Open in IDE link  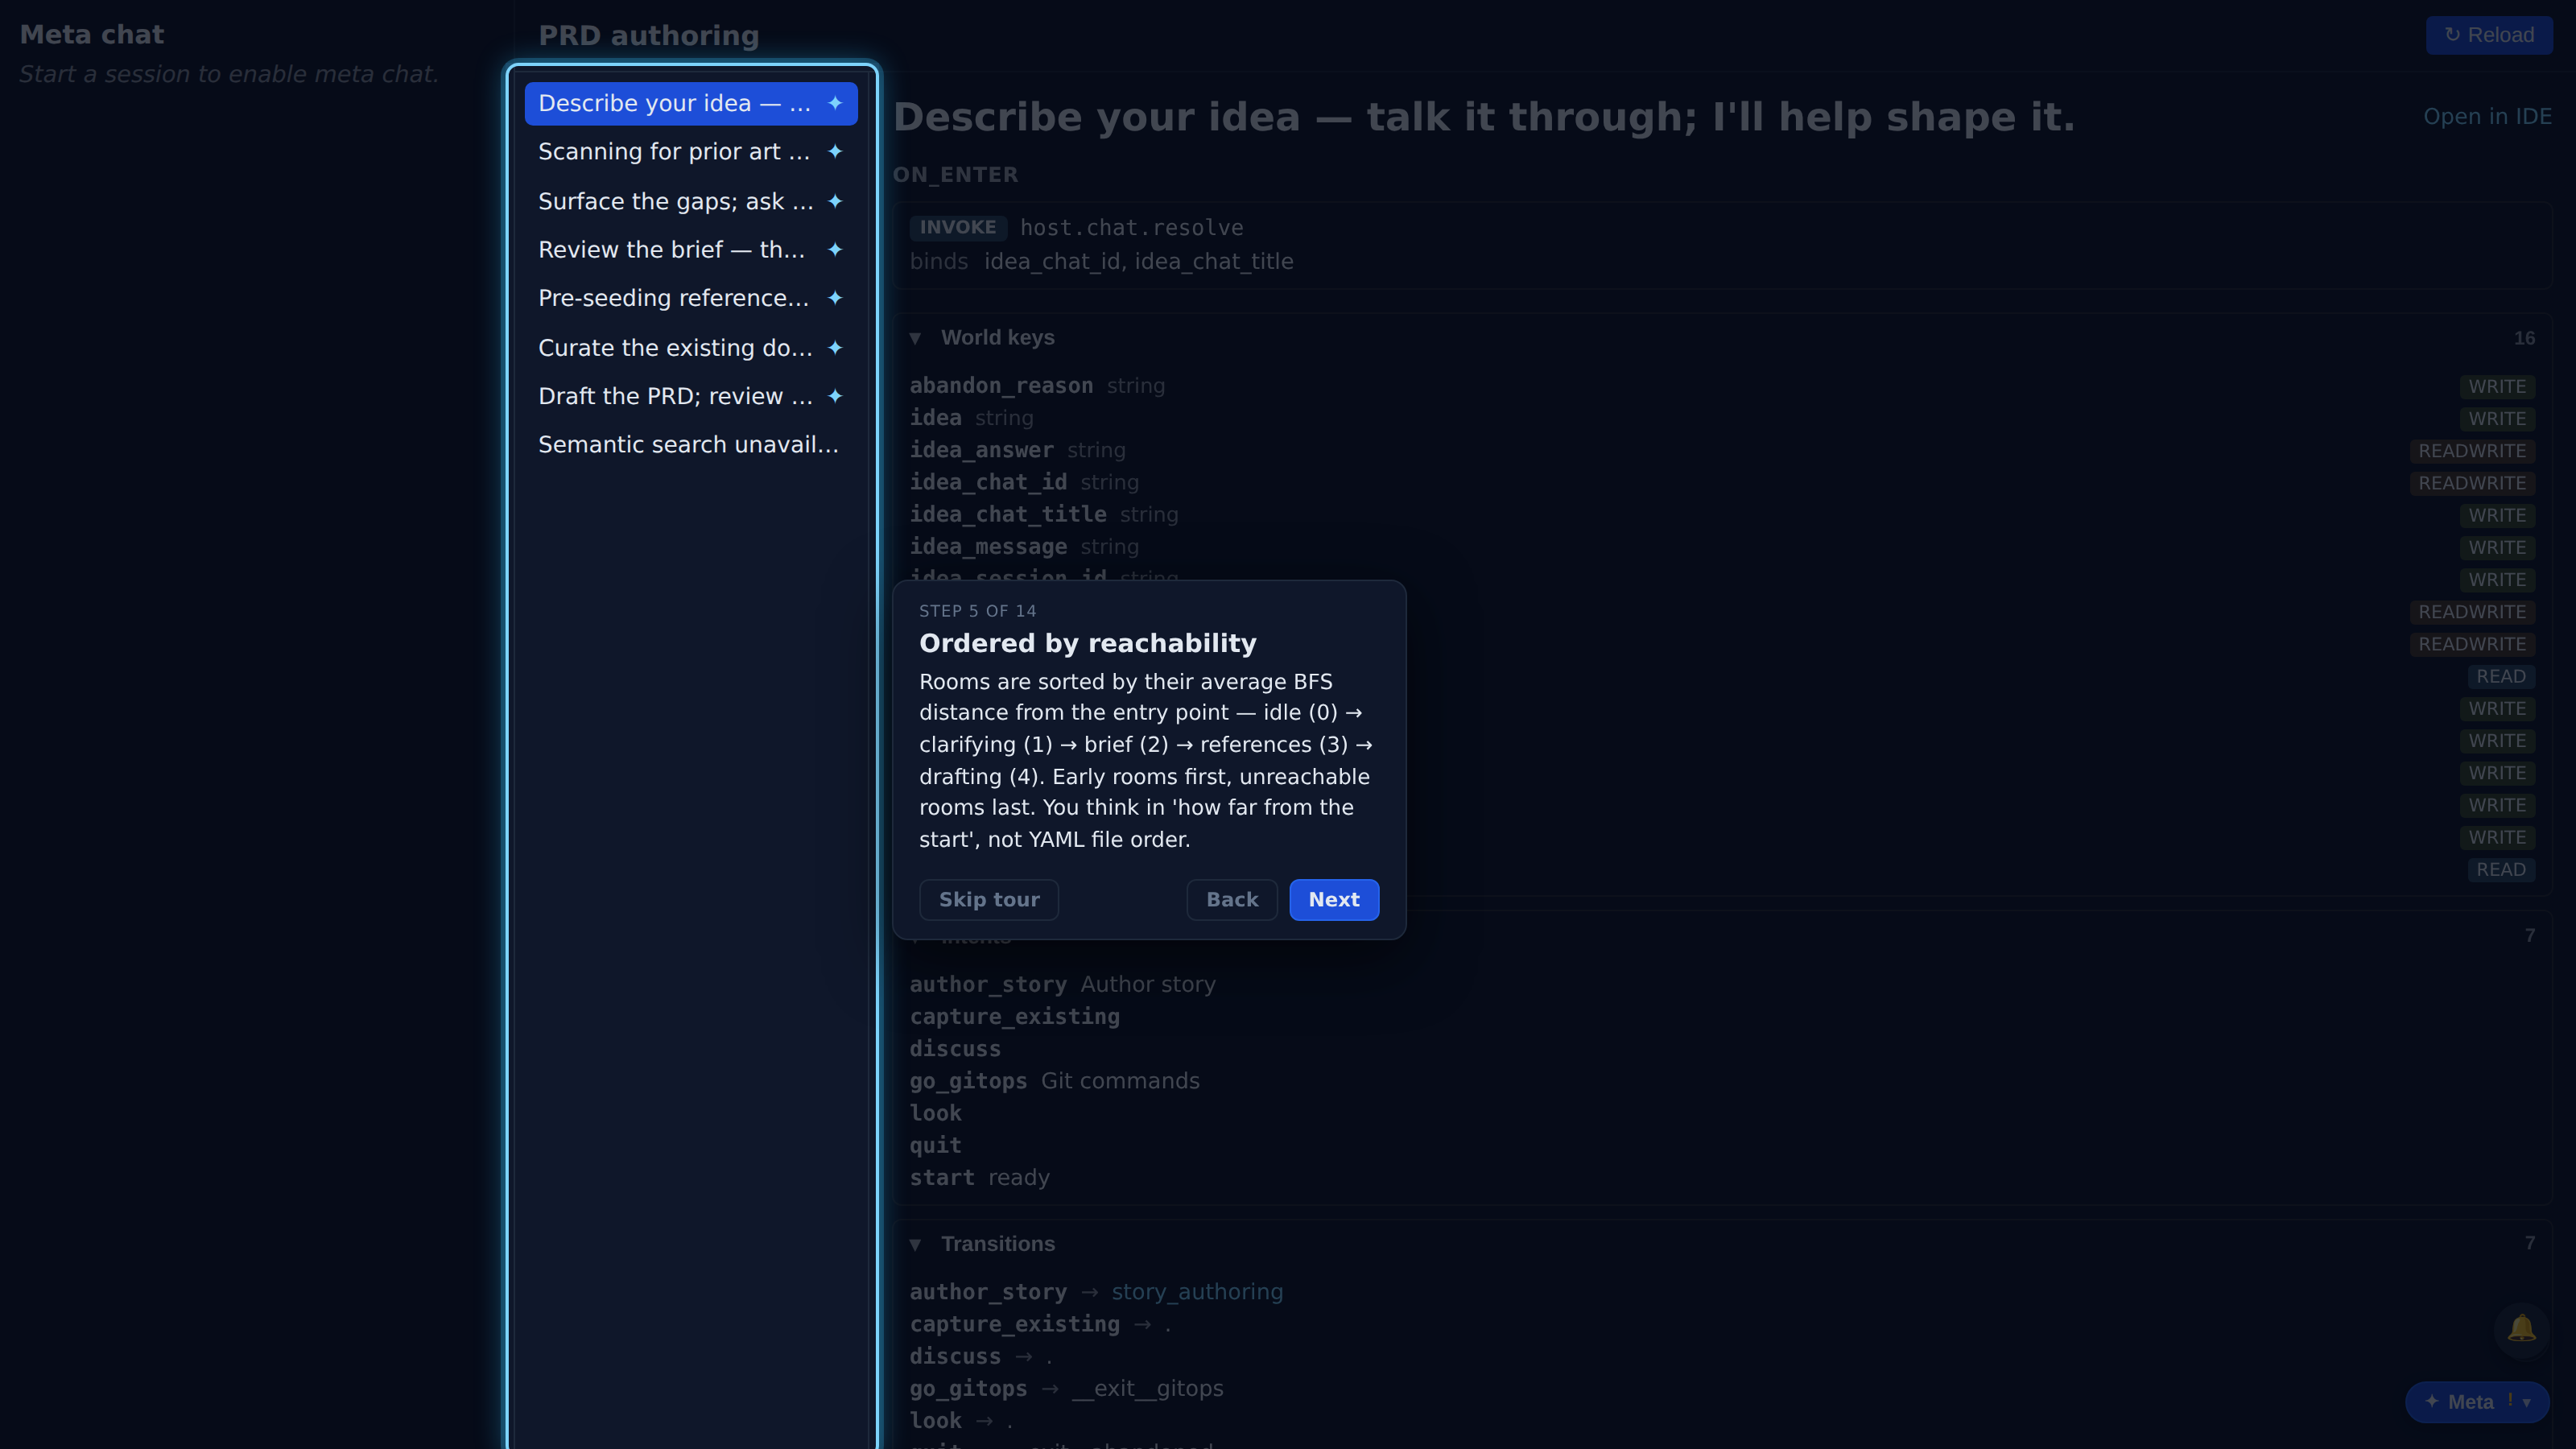pos(2487,116)
